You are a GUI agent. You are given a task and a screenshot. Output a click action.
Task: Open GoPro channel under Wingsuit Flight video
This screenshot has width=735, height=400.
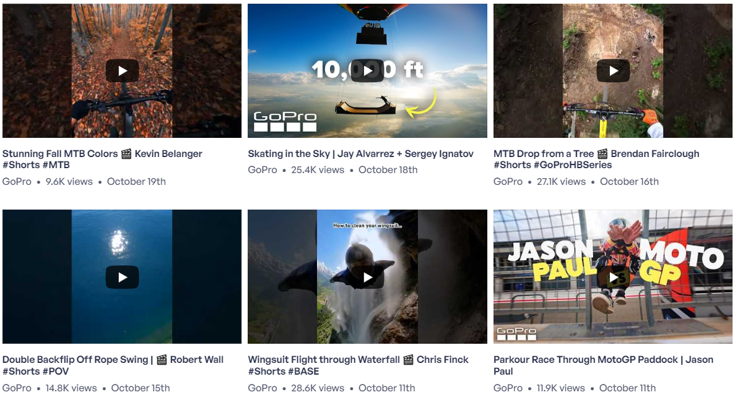click(263, 388)
